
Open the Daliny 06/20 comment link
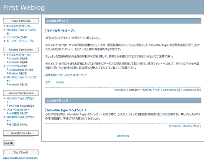18,73
